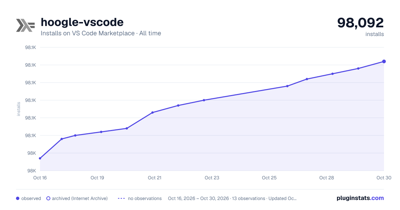
Task: Open the pluginstats.com link
Action: 360,198
